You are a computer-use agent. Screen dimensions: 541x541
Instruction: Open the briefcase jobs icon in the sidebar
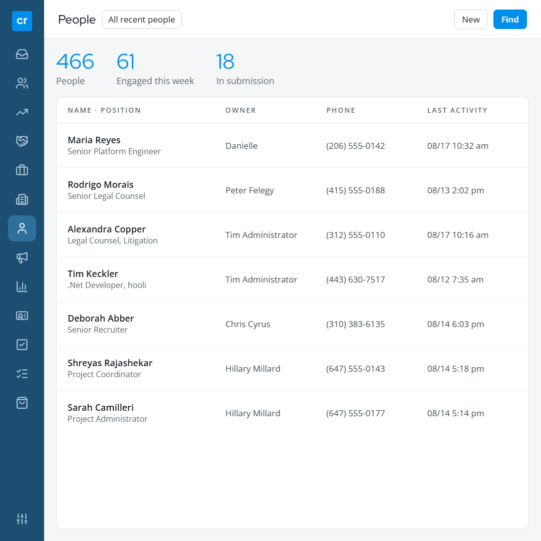click(x=22, y=170)
